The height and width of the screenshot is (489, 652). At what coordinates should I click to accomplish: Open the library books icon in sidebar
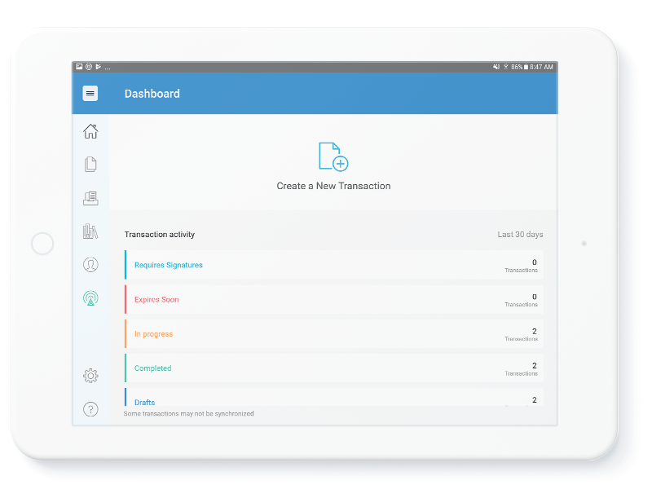[x=90, y=231]
